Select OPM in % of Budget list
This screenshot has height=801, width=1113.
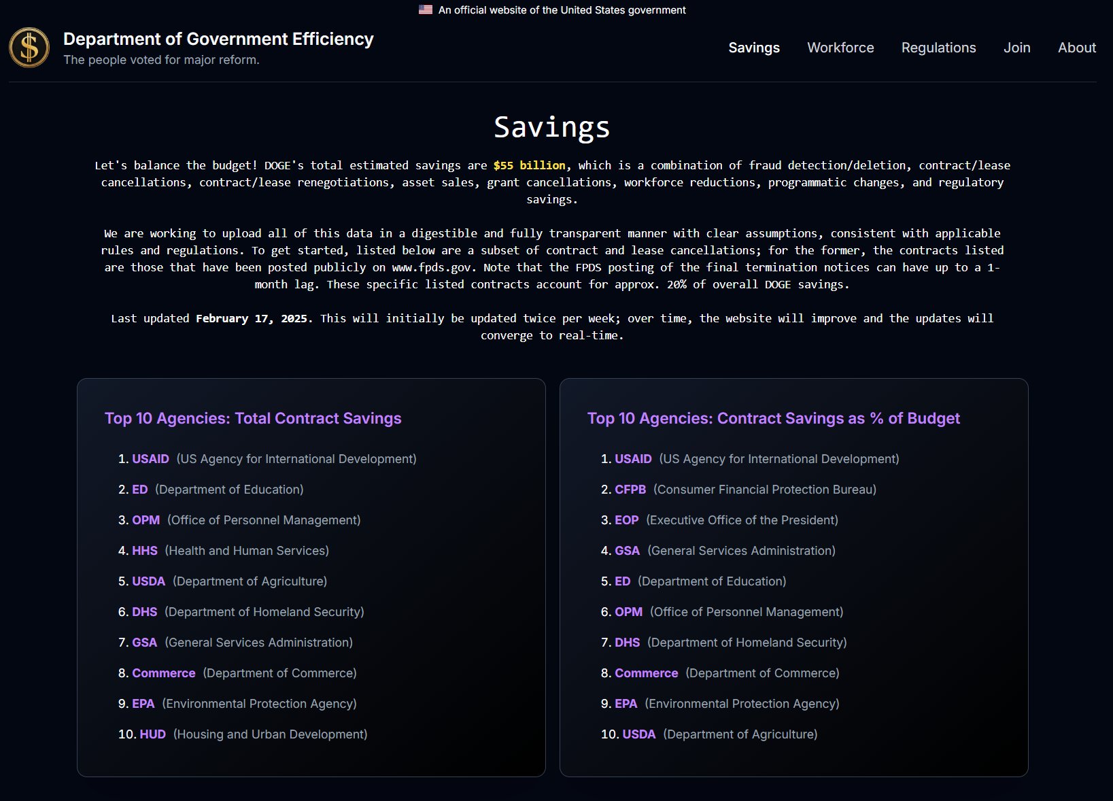tap(628, 612)
